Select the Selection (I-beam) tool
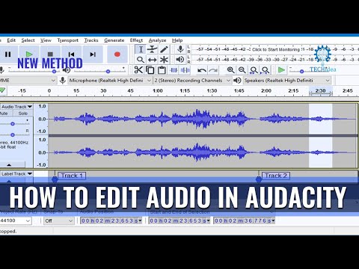 click(x=141, y=49)
